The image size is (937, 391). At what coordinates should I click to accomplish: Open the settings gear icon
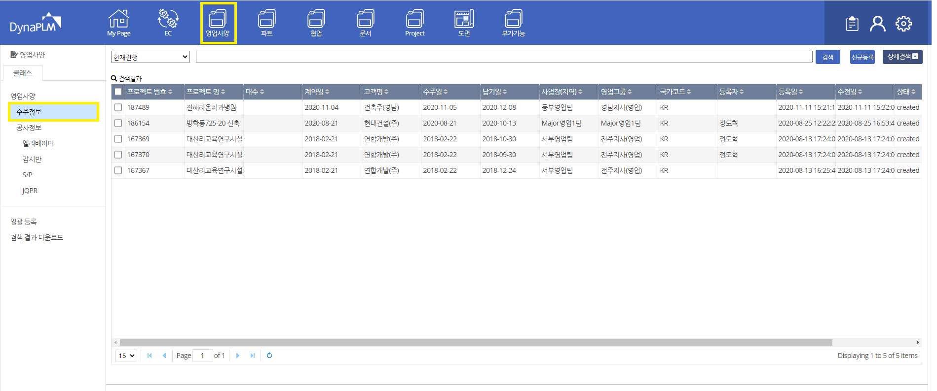(904, 24)
